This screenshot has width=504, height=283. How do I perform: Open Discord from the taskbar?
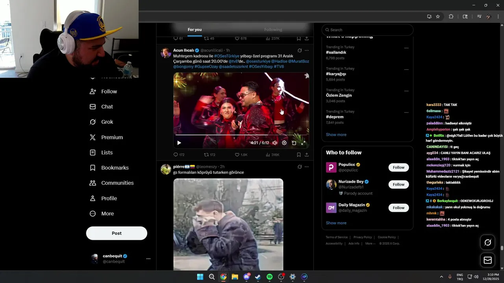pyautogui.click(x=246, y=277)
